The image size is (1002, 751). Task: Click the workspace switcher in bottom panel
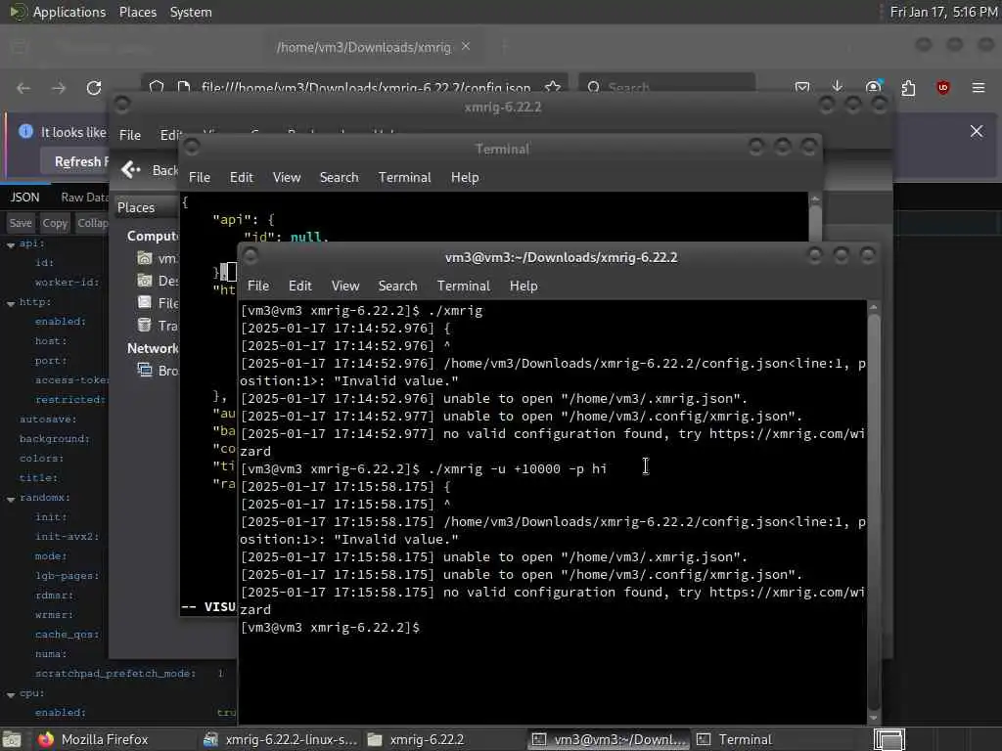(889, 739)
